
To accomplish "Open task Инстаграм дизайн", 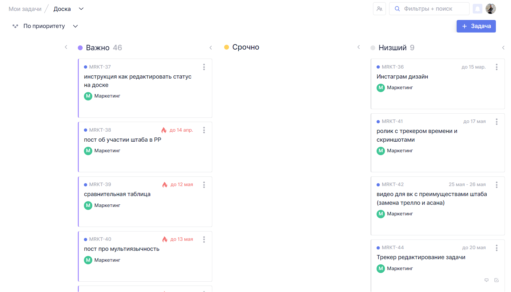I will tap(402, 77).
